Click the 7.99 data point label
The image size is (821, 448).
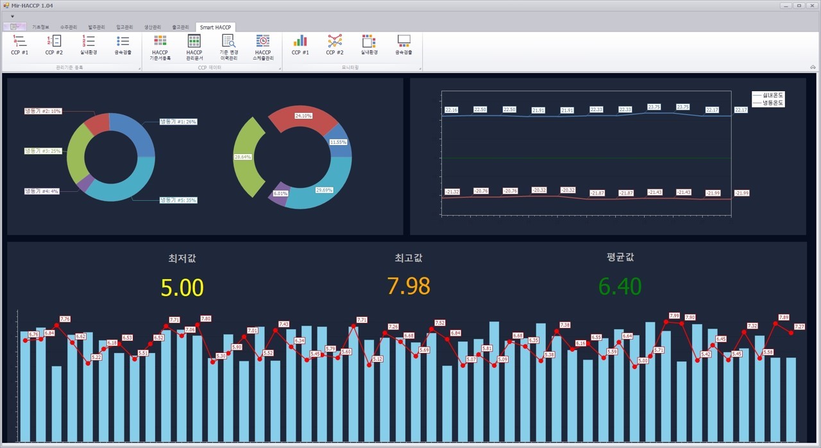point(674,316)
